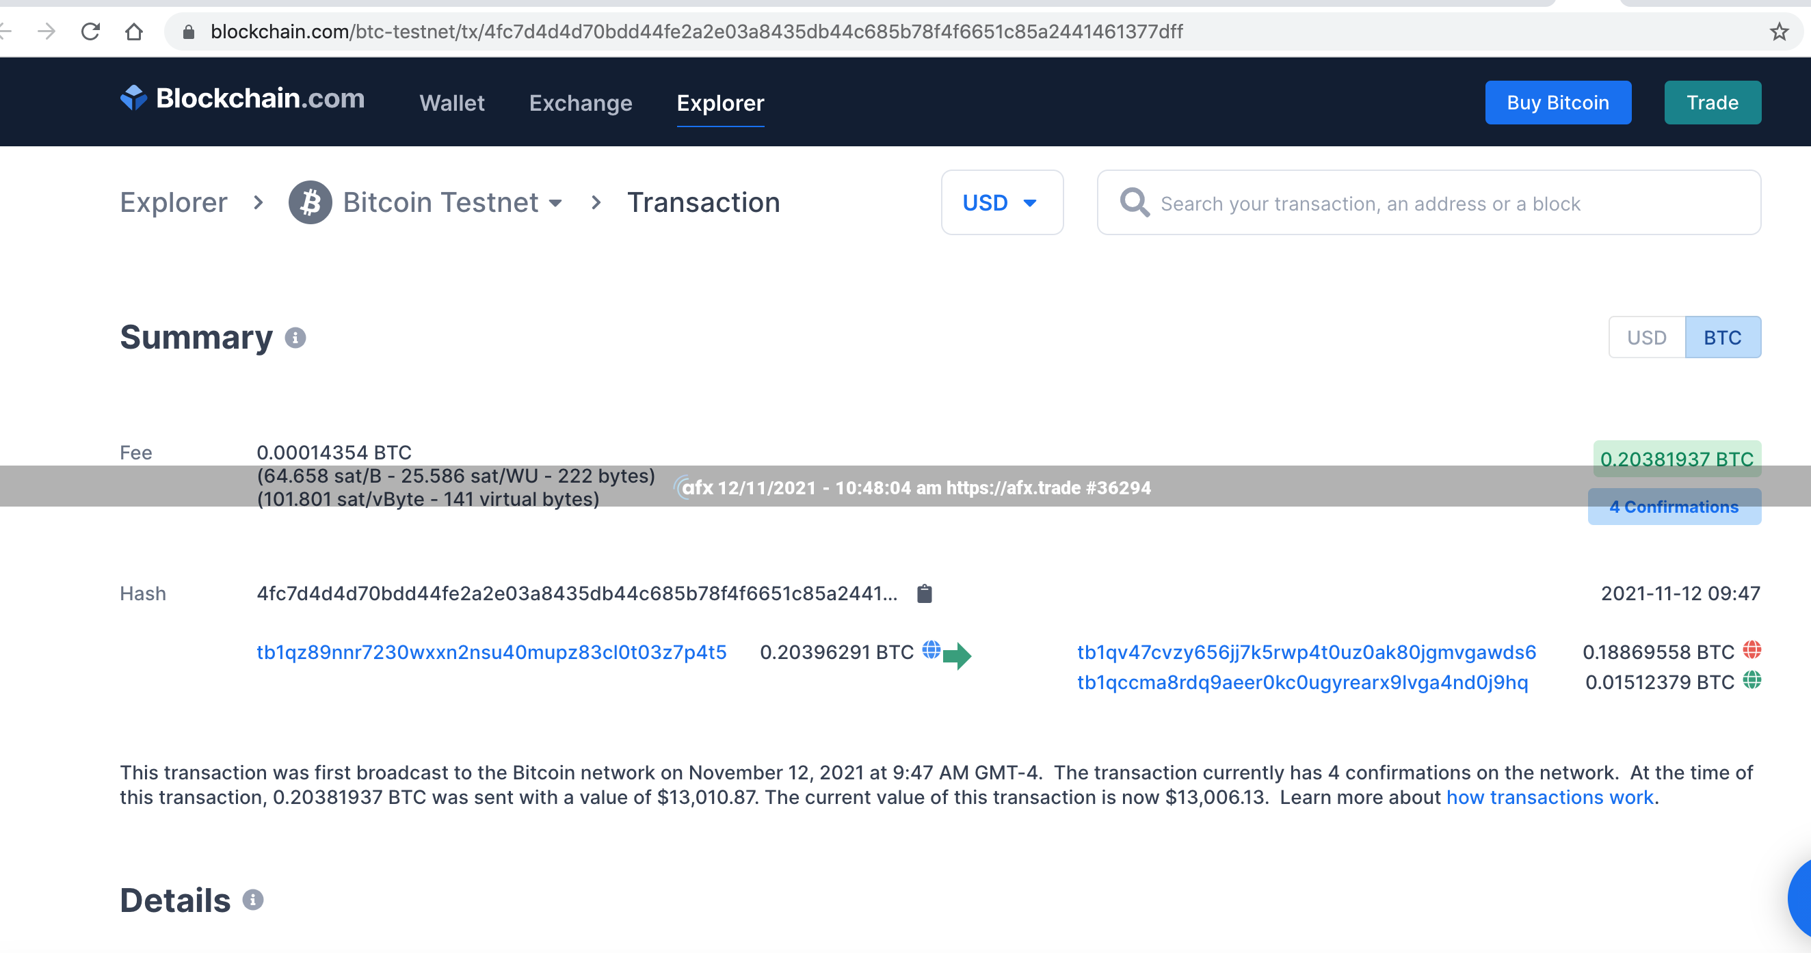Click the Buy Bitcoin button
The height and width of the screenshot is (953, 1811).
[x=1557, y=103]
